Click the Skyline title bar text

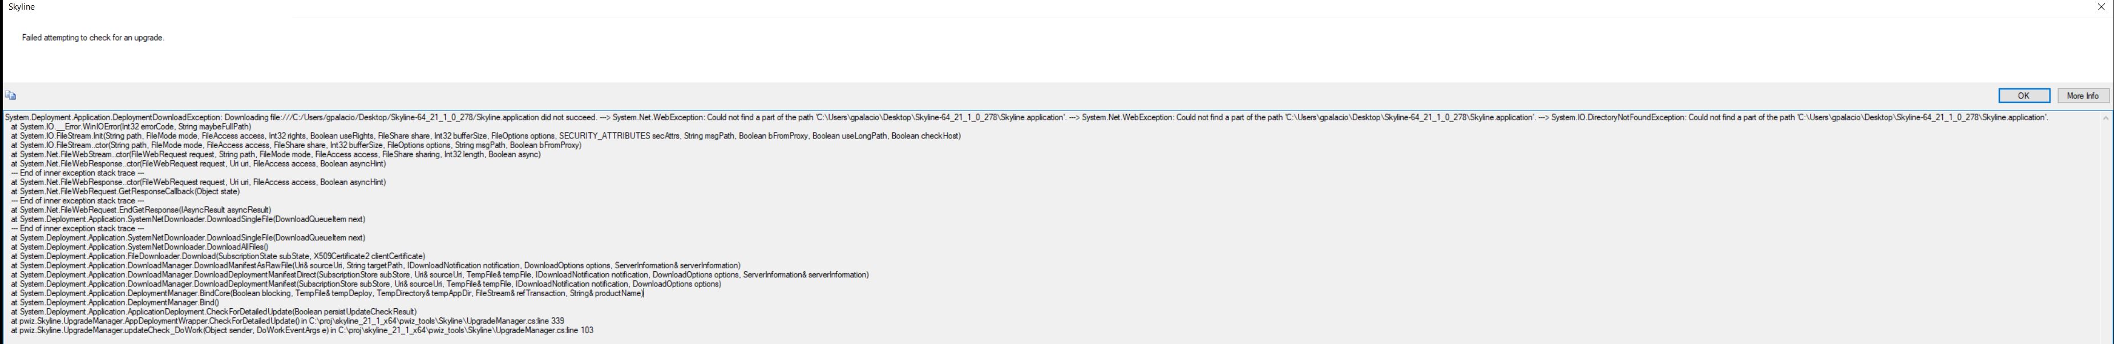[x=21, y=7]
